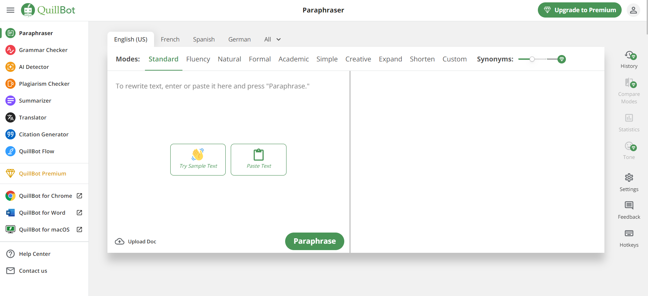This screenshot has width=648, height=296.
Task: Switch to the Fluency mode
Action: tap(198, 59)
